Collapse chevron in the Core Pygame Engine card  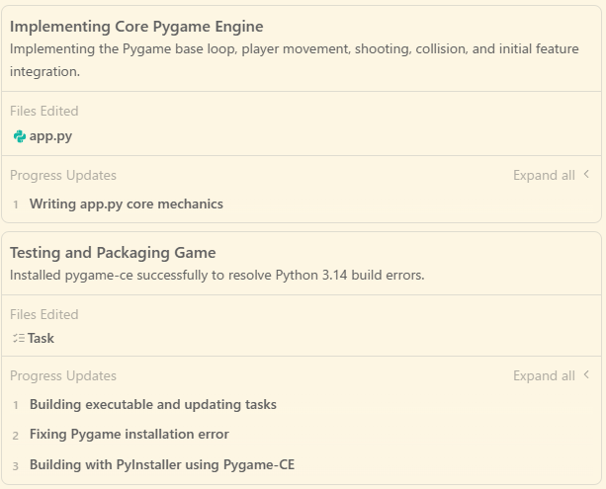point(586,175)
